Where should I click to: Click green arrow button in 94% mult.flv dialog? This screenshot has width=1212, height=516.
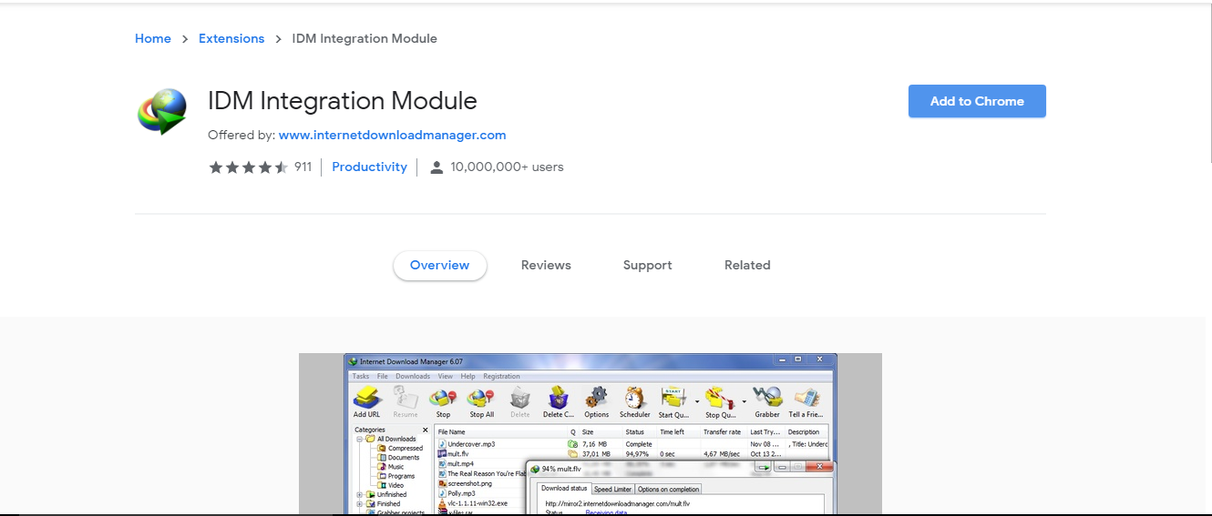(x=764, y=468)
